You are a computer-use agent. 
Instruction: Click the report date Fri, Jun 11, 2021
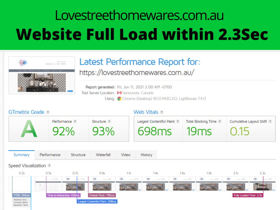click(144, 87)
